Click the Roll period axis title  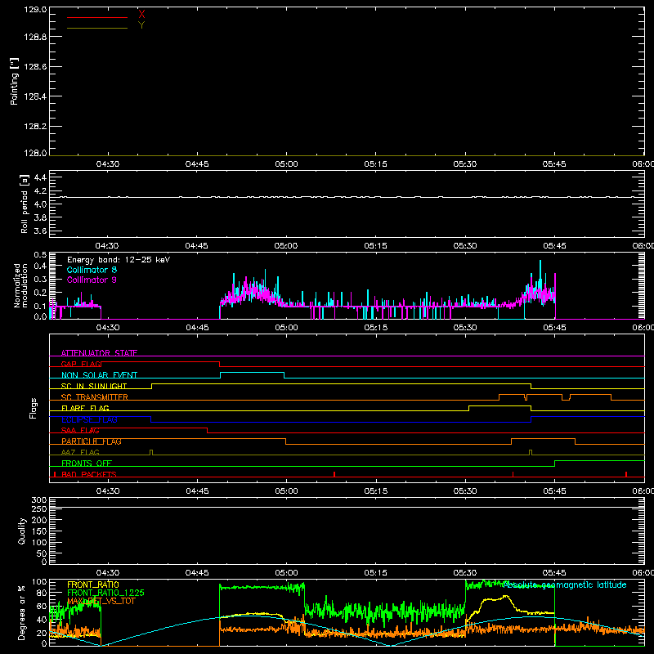(25, 204)
